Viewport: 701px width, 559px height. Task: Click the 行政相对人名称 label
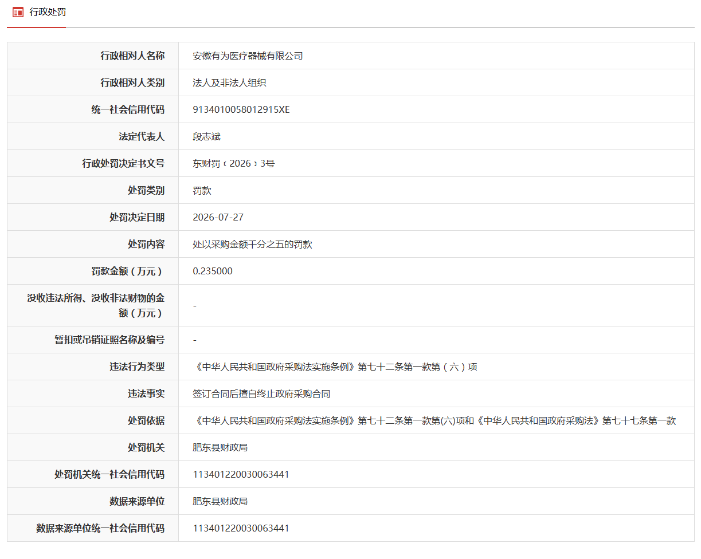132,56
